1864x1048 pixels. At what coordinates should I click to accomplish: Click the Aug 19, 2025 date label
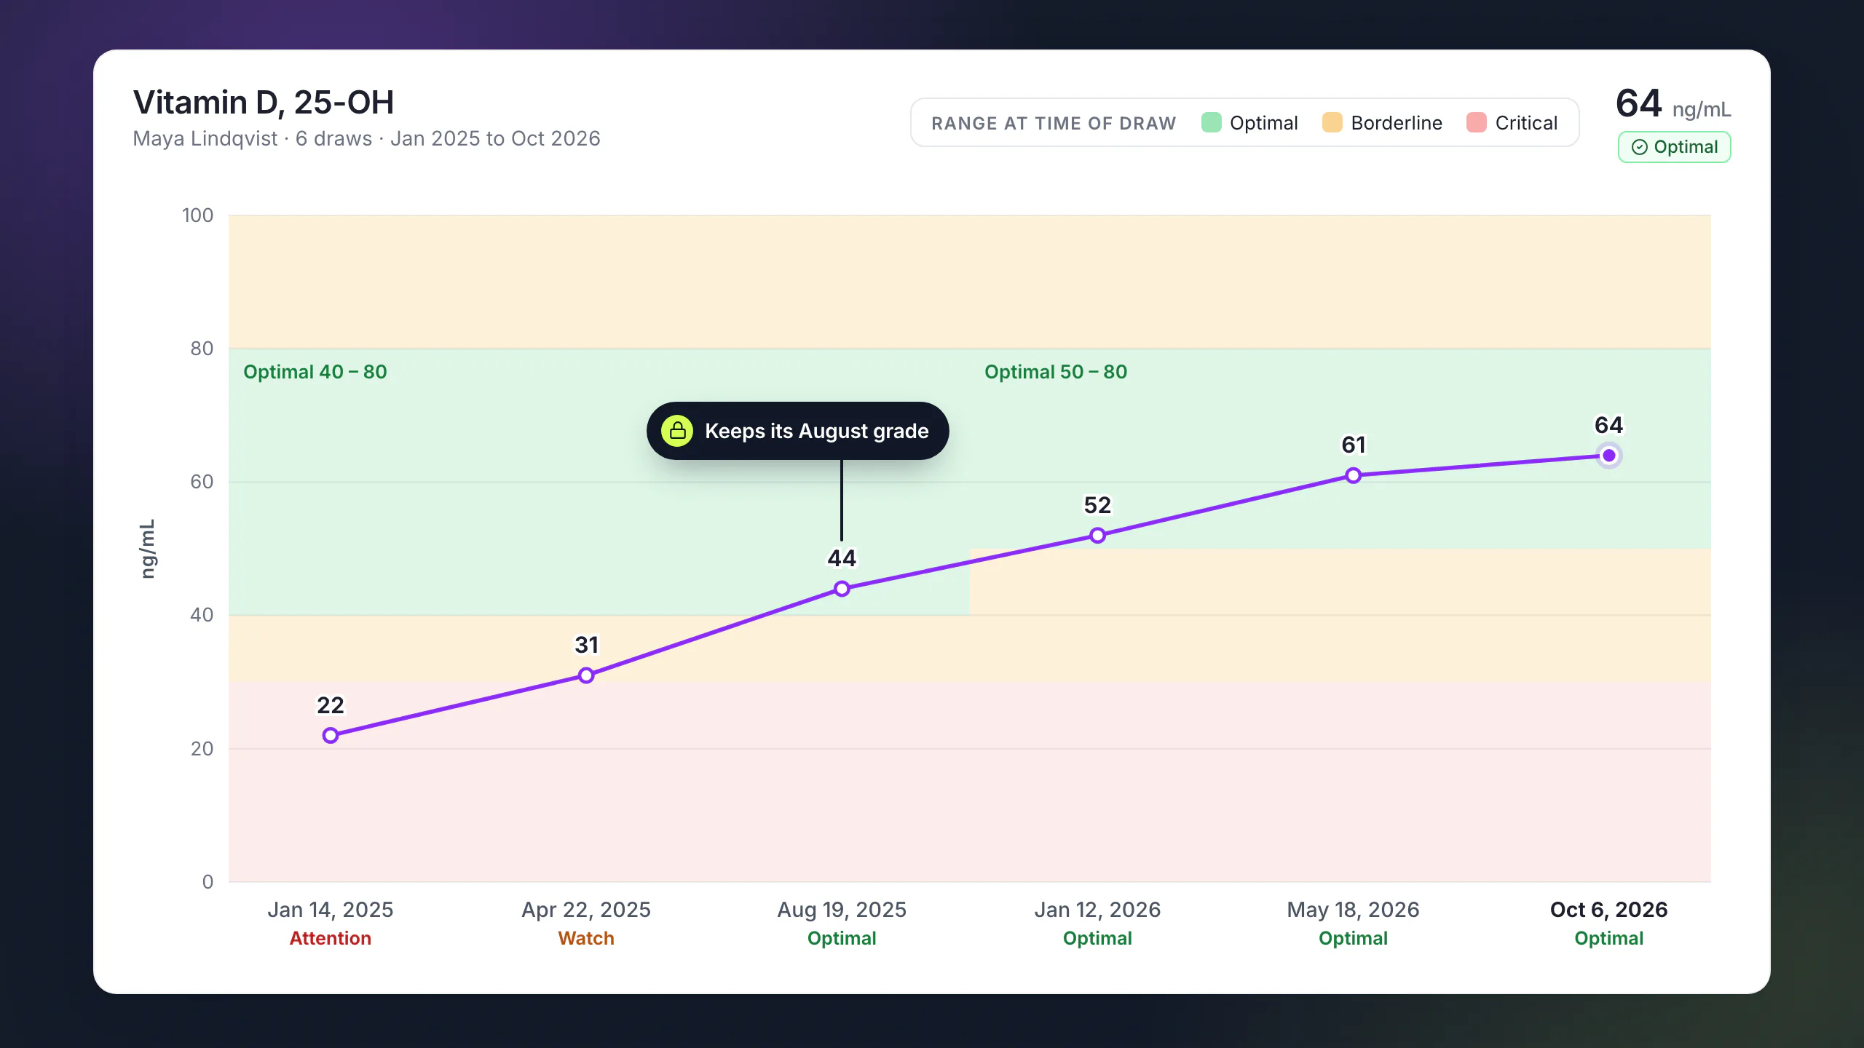[x=842, y=910]
